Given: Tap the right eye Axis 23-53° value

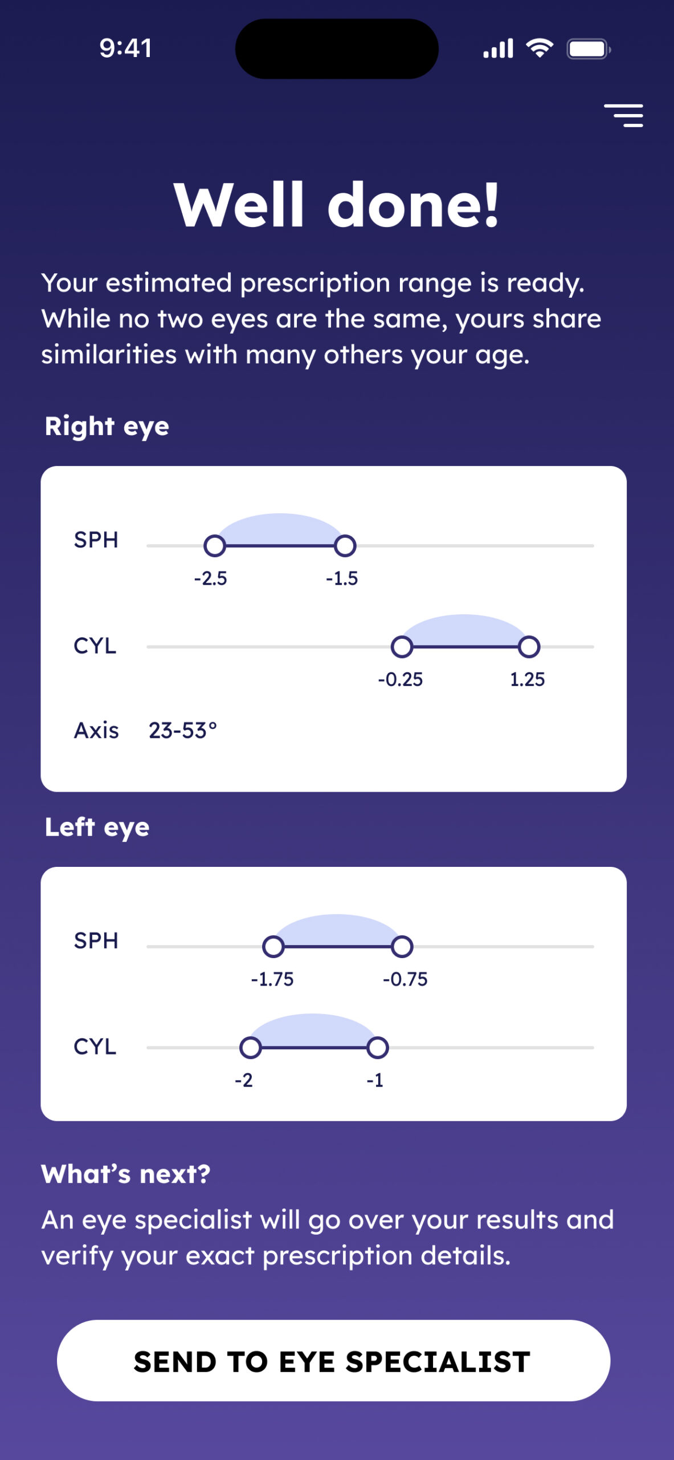Looking at the screenshot, I should [183, 731].
